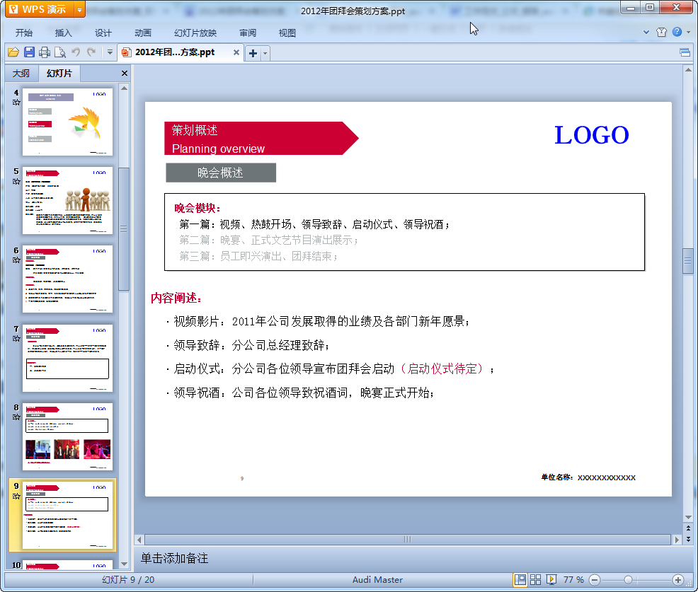Image resolution: width=698 pixels, height=592 pixels.
Task: Click Audi Master in status bar
Action: [377, 579]
